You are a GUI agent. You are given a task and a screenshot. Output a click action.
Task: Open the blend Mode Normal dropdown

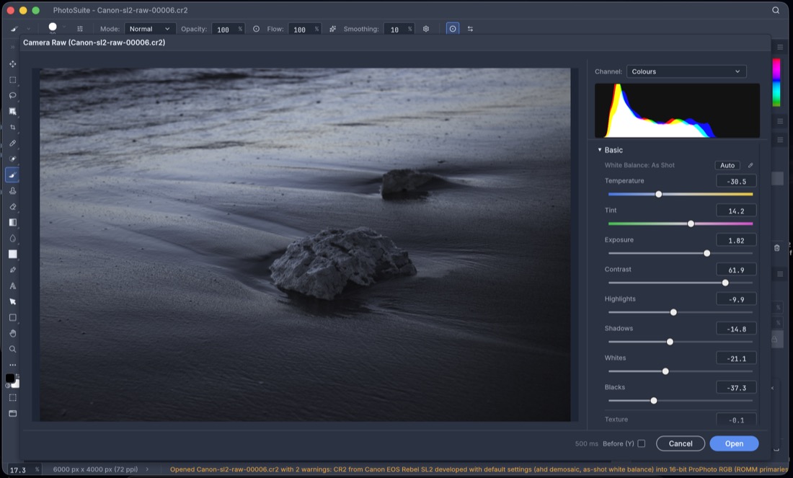tap(150, 29)
